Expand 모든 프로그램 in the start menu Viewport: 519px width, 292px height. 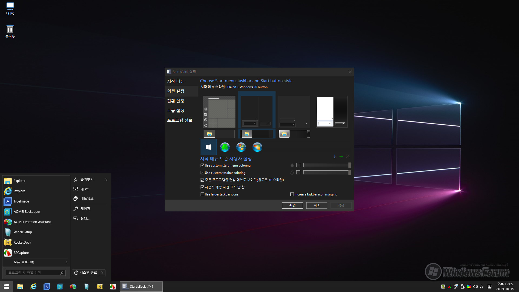point(36,262)
